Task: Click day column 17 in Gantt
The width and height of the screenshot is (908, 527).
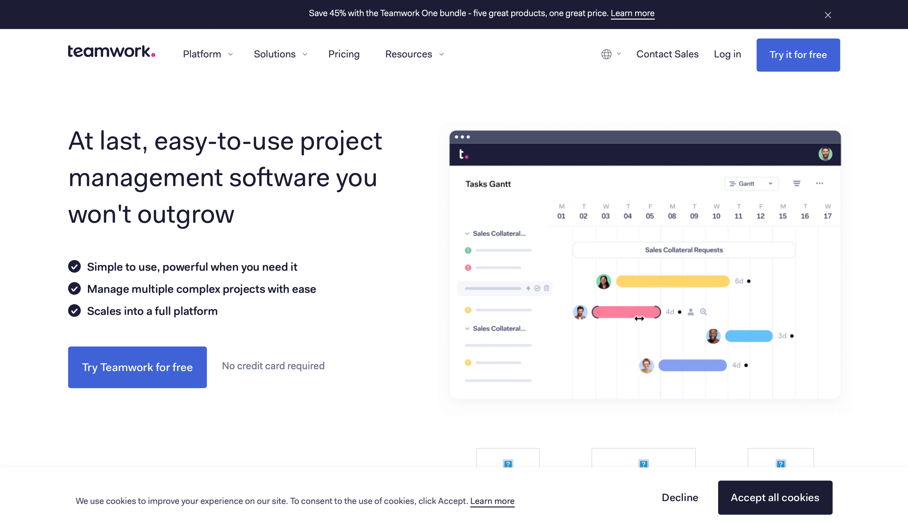Action: 828,212
